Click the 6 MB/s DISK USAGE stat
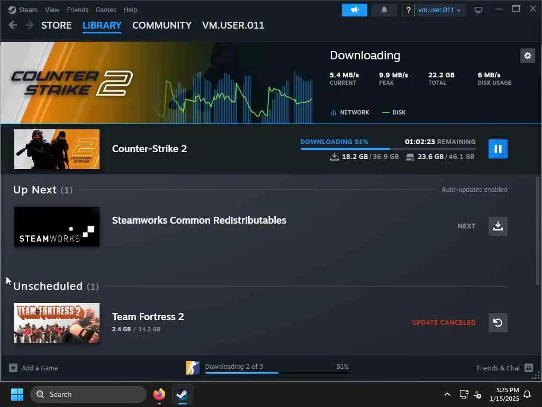Viewport: 542px width, 407px height. click(494, 78)
